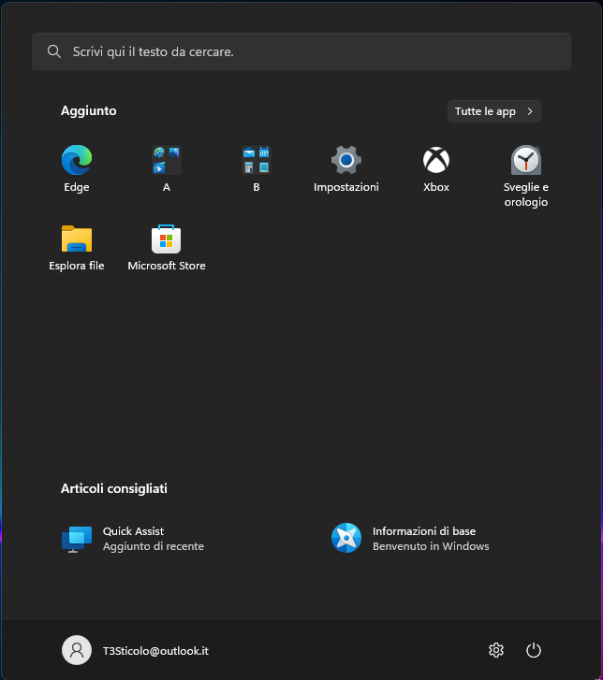603x680 pixels.
Task: Click the Articoli consigliati heading
Action: [x=113, y=489]
